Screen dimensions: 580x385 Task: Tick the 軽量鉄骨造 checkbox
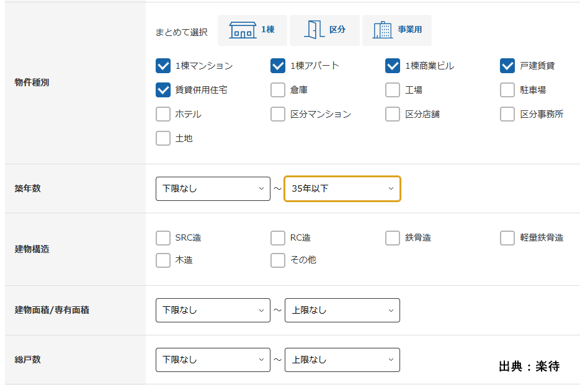point(507,238)
